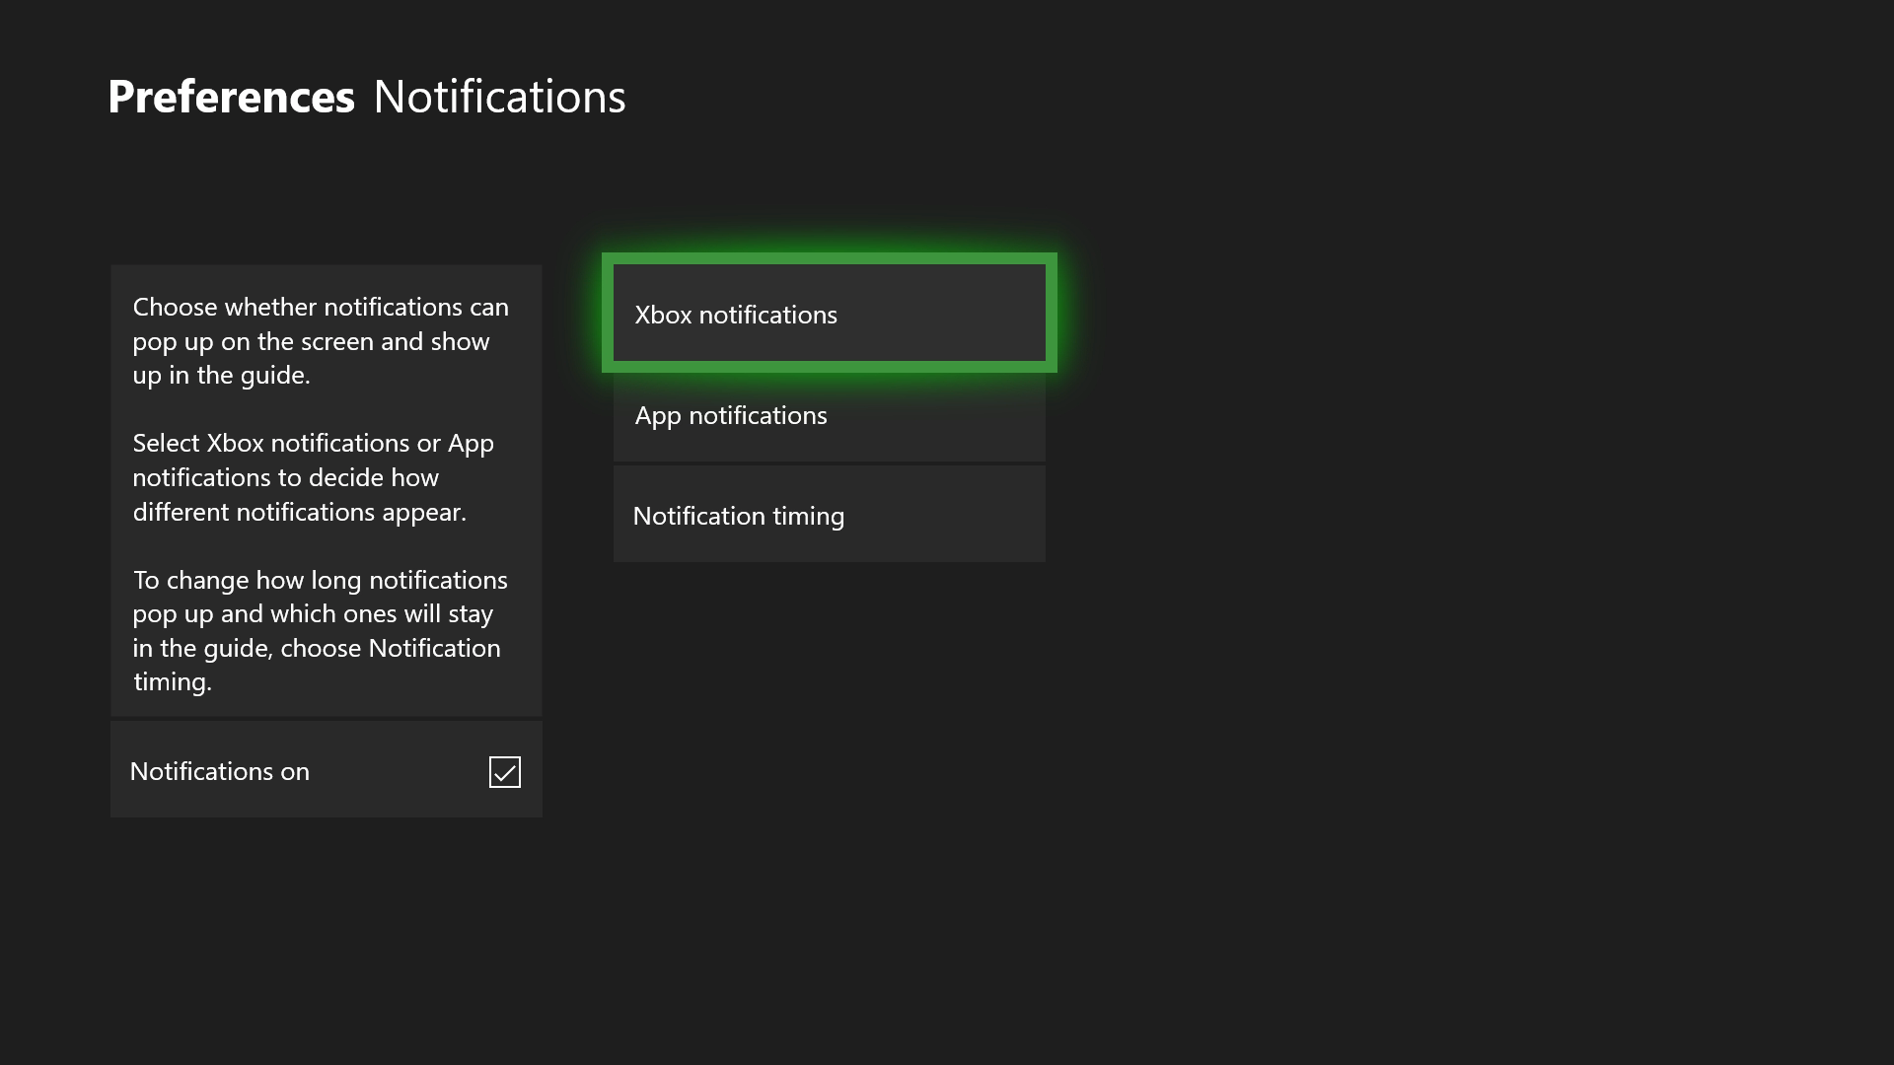Click the 'App notifications' text label
Image resolution: width=1894 pixels, height=1065 pixels.
[731, 415]
